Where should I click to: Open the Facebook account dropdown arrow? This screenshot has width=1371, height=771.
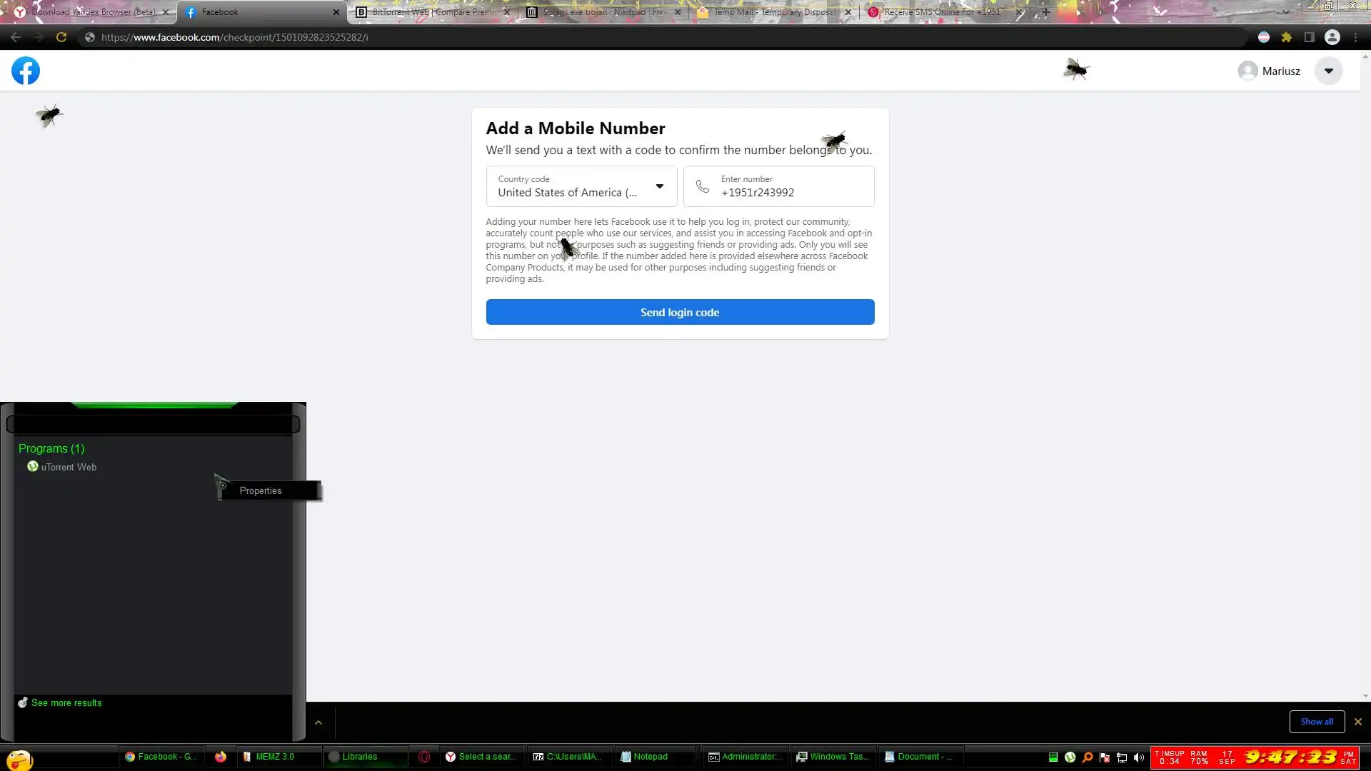pyautogui.click(x=1329, y=71)
